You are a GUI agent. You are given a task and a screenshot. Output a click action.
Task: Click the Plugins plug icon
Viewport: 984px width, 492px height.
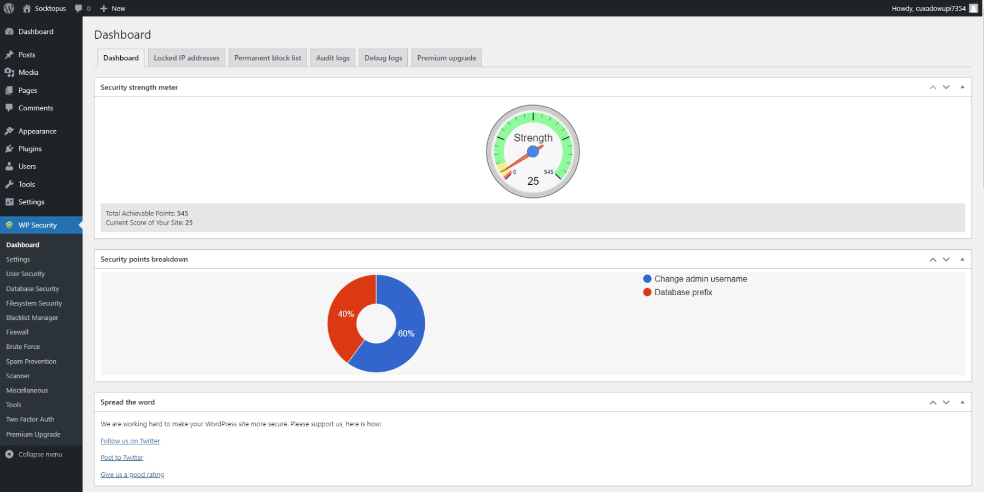coord(9,148)
